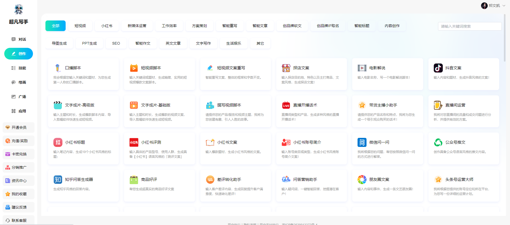Switch to the 内容创作 tab
Image resolution: width=510 pixels, height=225 pixels.
pyautogui.click(x=392, y=26)
